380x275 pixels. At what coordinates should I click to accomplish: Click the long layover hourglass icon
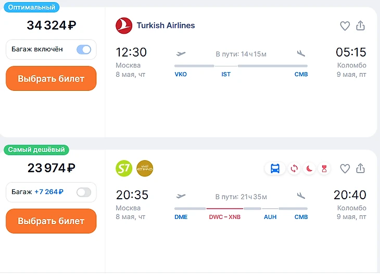(x=324, y=168)
